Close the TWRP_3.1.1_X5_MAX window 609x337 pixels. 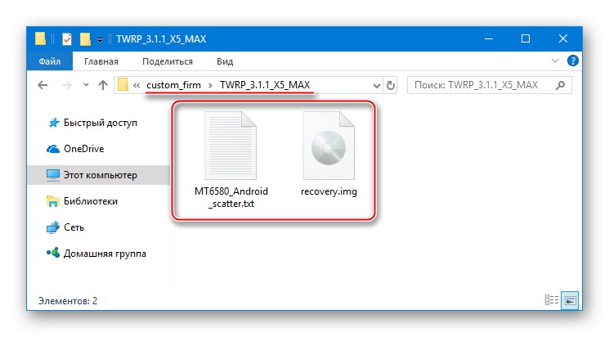[562, 39]
